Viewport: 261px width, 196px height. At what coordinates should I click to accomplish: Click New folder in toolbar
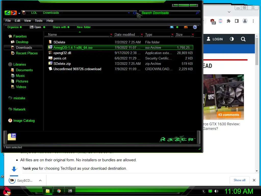(84, 27)
